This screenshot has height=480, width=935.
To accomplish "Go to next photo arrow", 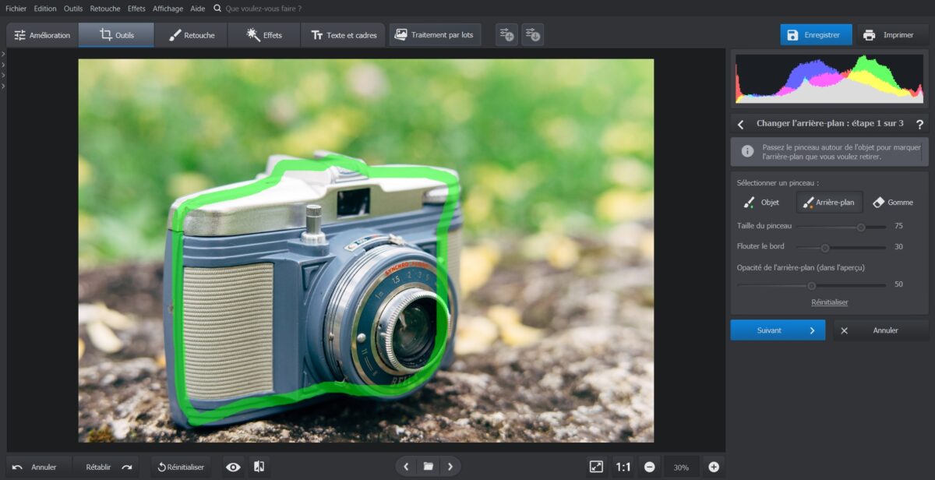I will pos(450,467).
